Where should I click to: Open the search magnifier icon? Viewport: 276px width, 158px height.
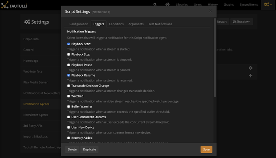(x=155, y=4)
